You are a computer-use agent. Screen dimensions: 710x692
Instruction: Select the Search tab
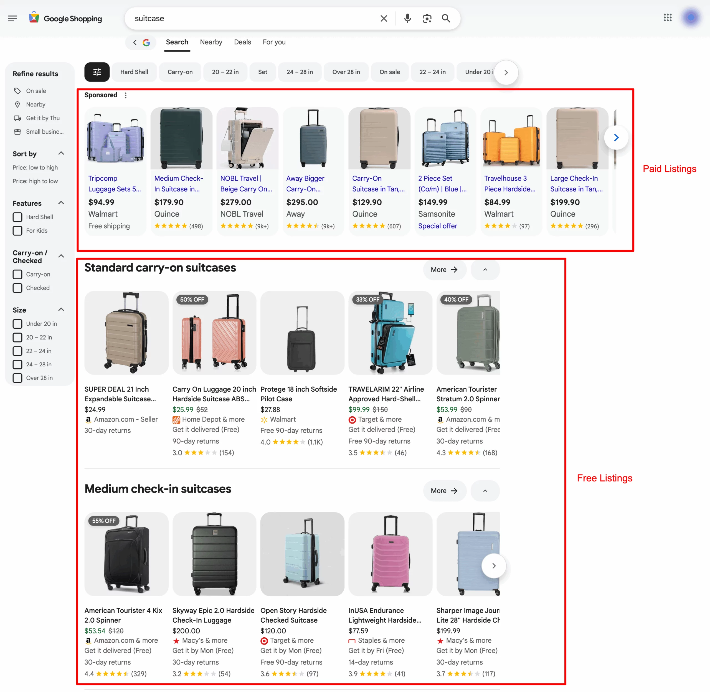(x=177, y=42)
